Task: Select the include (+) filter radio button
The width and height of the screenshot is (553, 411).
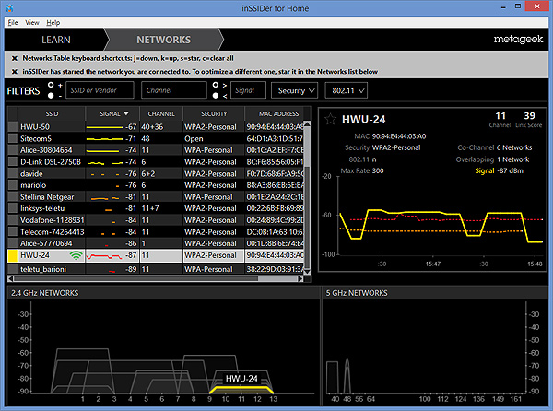Action: click(51, 85)
